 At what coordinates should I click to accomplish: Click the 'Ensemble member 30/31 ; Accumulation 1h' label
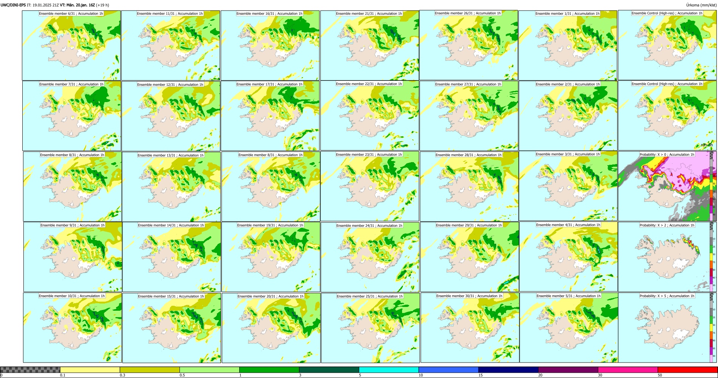469,296
